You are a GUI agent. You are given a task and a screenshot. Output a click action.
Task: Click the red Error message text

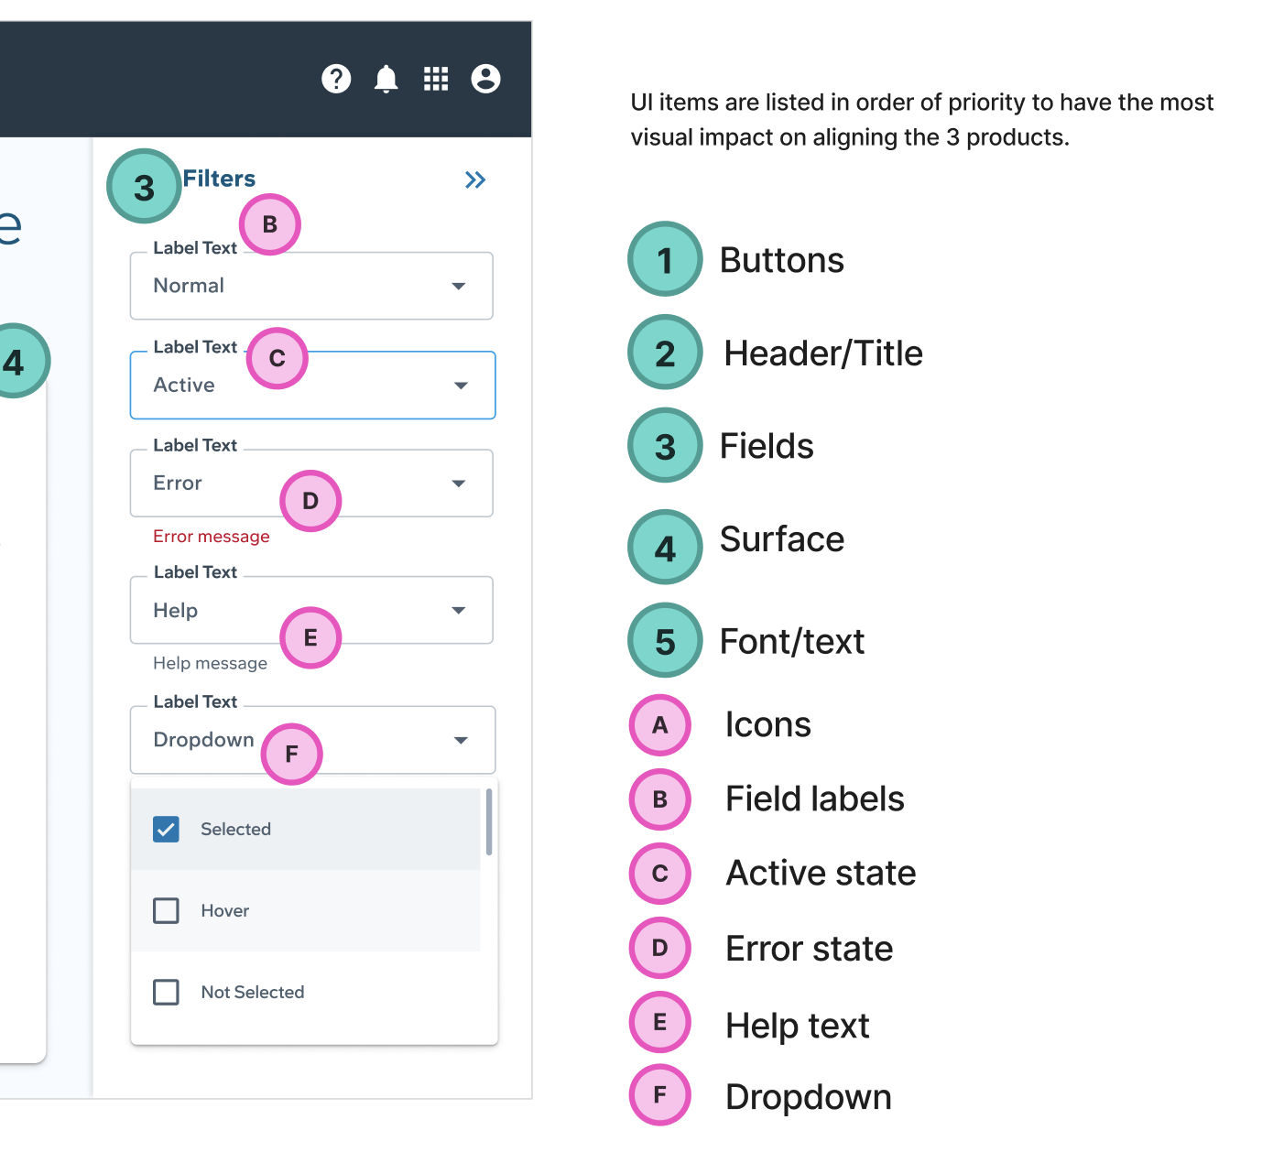click(x=212, y=537)
